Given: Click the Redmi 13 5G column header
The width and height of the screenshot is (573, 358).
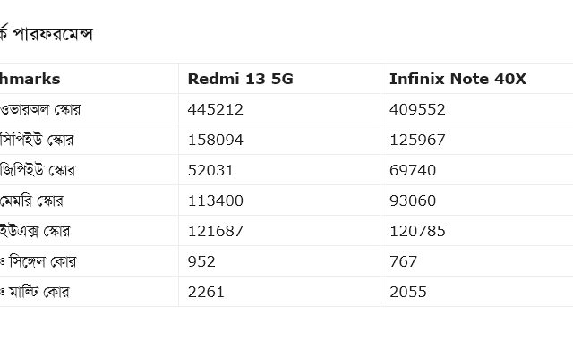Looking at the screenshot, I should click(x=240, y=79).
